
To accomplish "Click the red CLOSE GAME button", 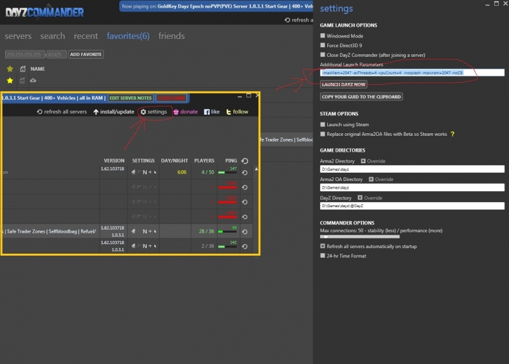I will 172,98.
